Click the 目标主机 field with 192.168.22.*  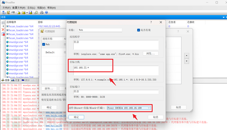[x=116, y=71]
